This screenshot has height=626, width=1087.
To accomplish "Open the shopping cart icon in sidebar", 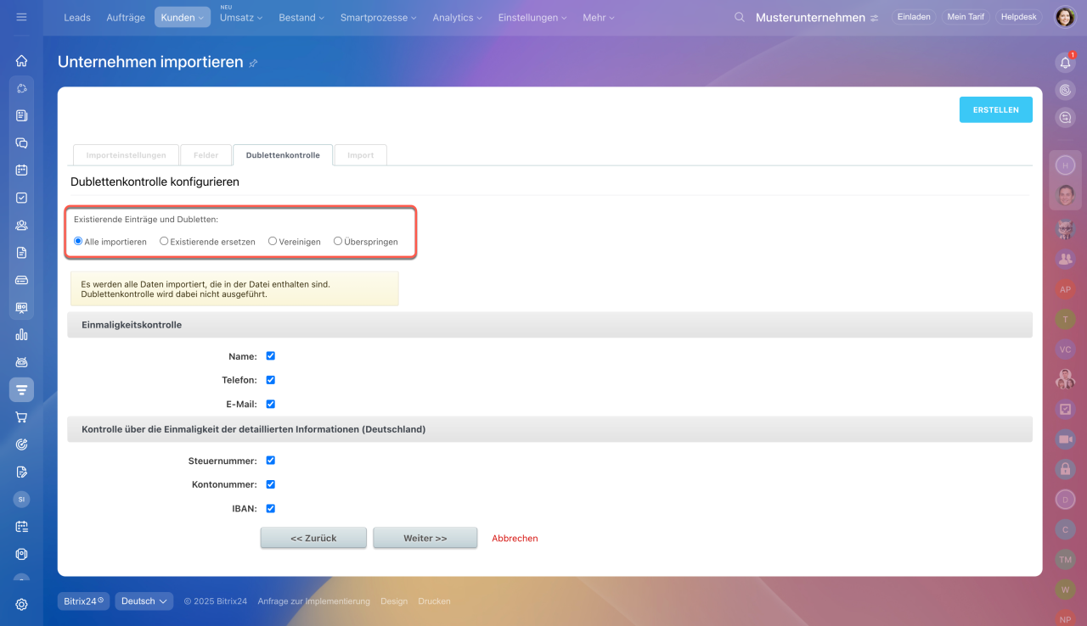I will [x=21, y=416].
